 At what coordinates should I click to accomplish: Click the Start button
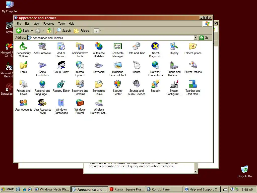[7, 189]
